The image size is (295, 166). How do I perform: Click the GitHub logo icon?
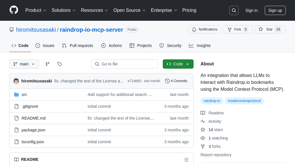[14, 10]
